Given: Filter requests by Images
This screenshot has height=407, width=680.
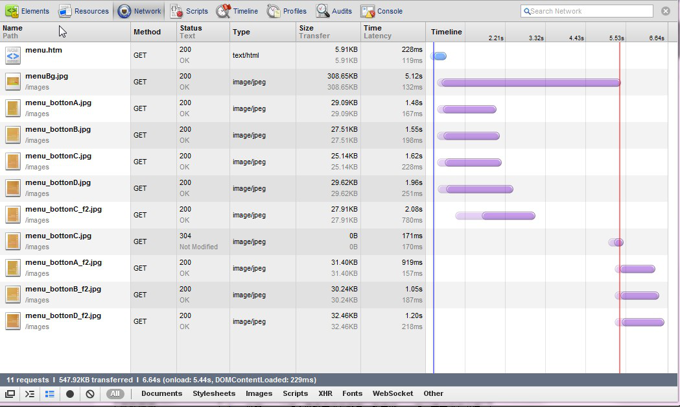Looking at the screenshot, I should click(259, 393).
